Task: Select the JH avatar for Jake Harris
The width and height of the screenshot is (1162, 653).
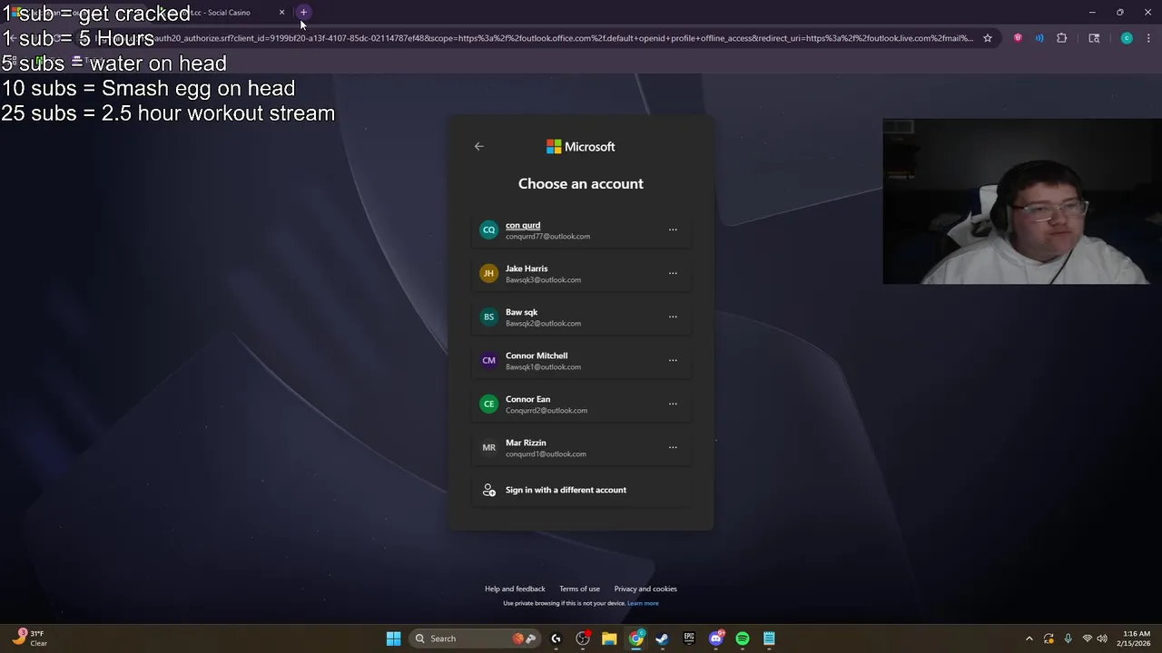Action: [488, 273]
